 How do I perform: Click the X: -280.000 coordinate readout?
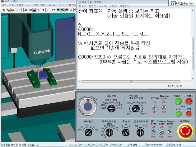click(76, 145)
